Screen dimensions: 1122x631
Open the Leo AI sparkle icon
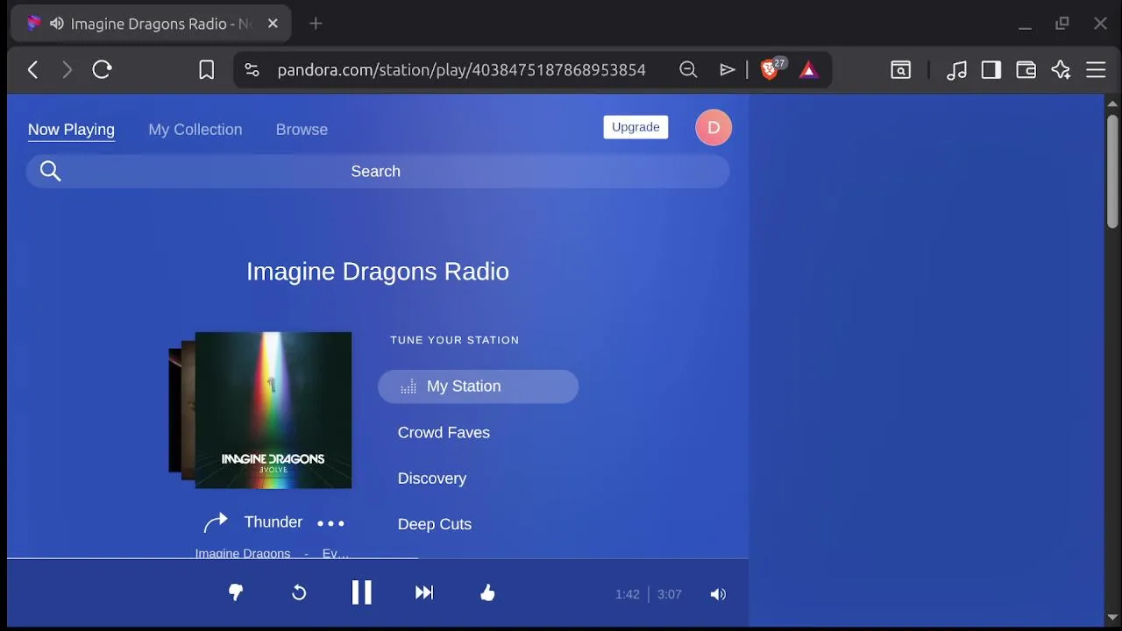[1062, 70]
